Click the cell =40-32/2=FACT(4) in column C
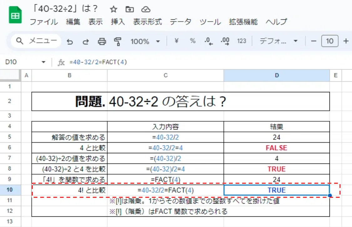 (x=166, y=190)
